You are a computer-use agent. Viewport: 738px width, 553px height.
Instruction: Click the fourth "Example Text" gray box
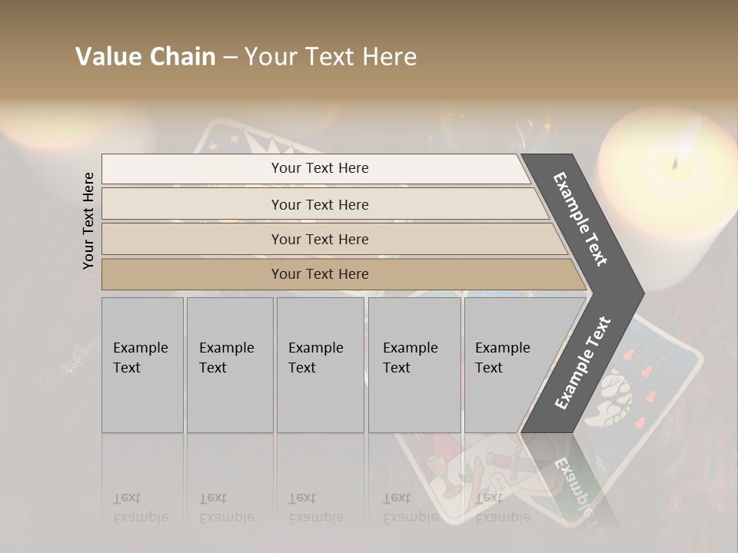pos(414,365)
